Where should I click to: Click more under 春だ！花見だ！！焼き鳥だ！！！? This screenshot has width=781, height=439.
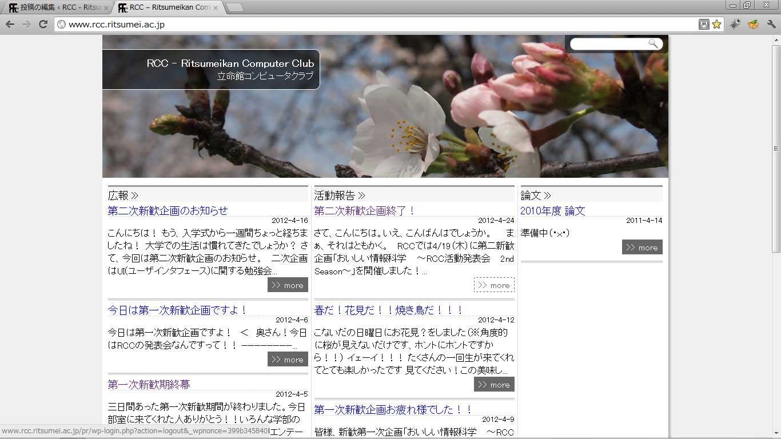tap(494, 384)
